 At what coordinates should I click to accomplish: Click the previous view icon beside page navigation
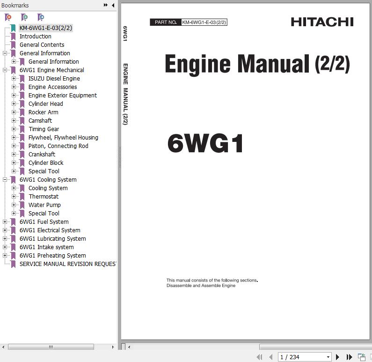click(361, 357)
